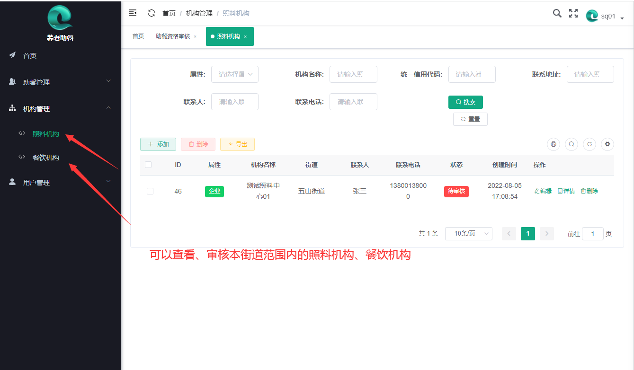Click the 前往 page number input
The width and height of the screenshot is (634, 370).
coord(593,234)
